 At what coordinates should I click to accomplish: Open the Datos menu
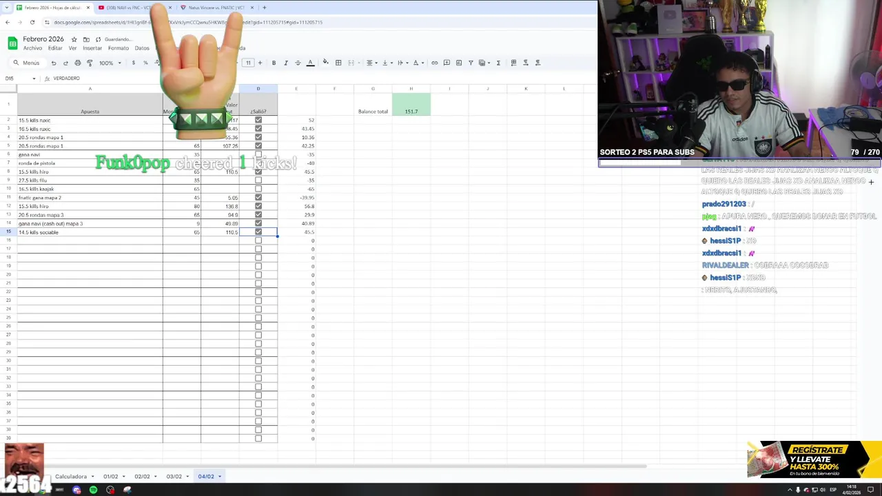click(x=142, y=48)
